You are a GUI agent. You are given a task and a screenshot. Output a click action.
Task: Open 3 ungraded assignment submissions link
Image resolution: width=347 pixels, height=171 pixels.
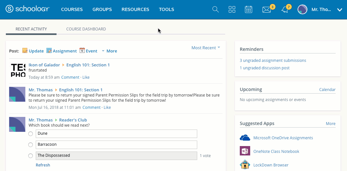point(273,61)
